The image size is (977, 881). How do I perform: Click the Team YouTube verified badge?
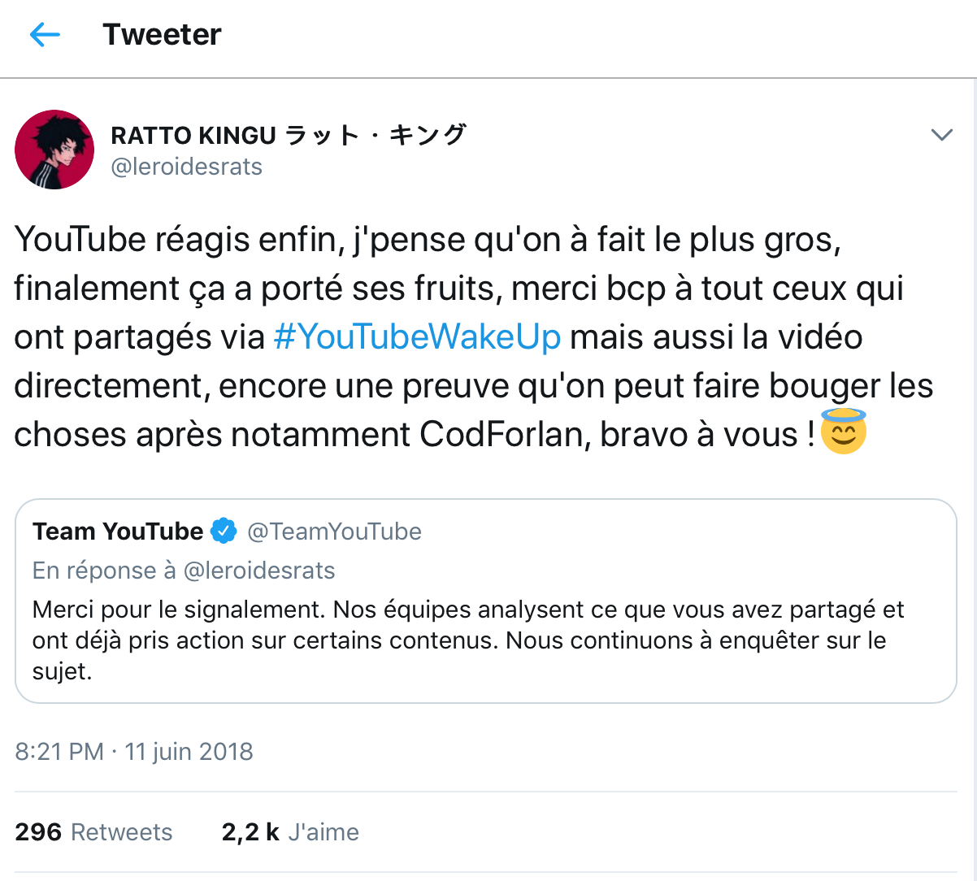(224, 532)
